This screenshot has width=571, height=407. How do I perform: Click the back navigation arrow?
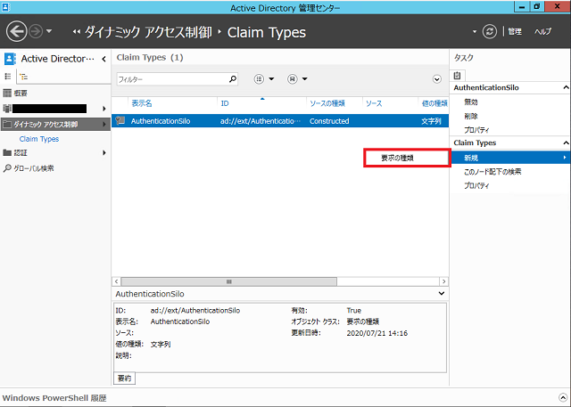(x=17, y=32)
